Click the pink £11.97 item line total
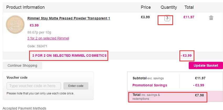Viewport: 223px width, 110px height. coord(189,17)
